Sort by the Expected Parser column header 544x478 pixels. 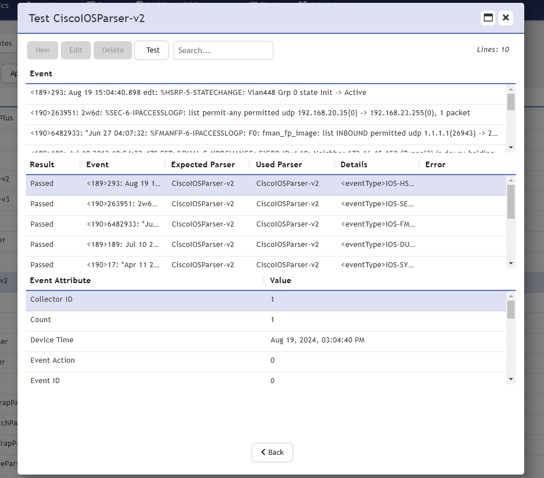(203, 164)
